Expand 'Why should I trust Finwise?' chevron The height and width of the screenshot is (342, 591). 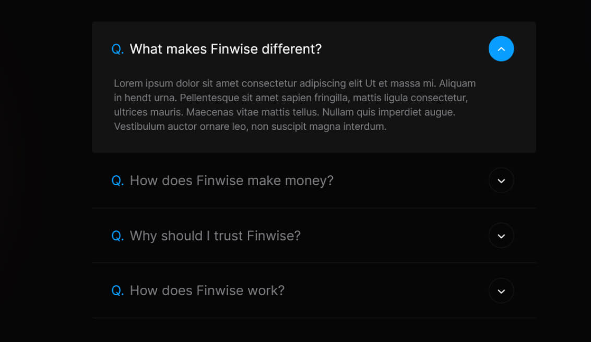click(501, 236)
